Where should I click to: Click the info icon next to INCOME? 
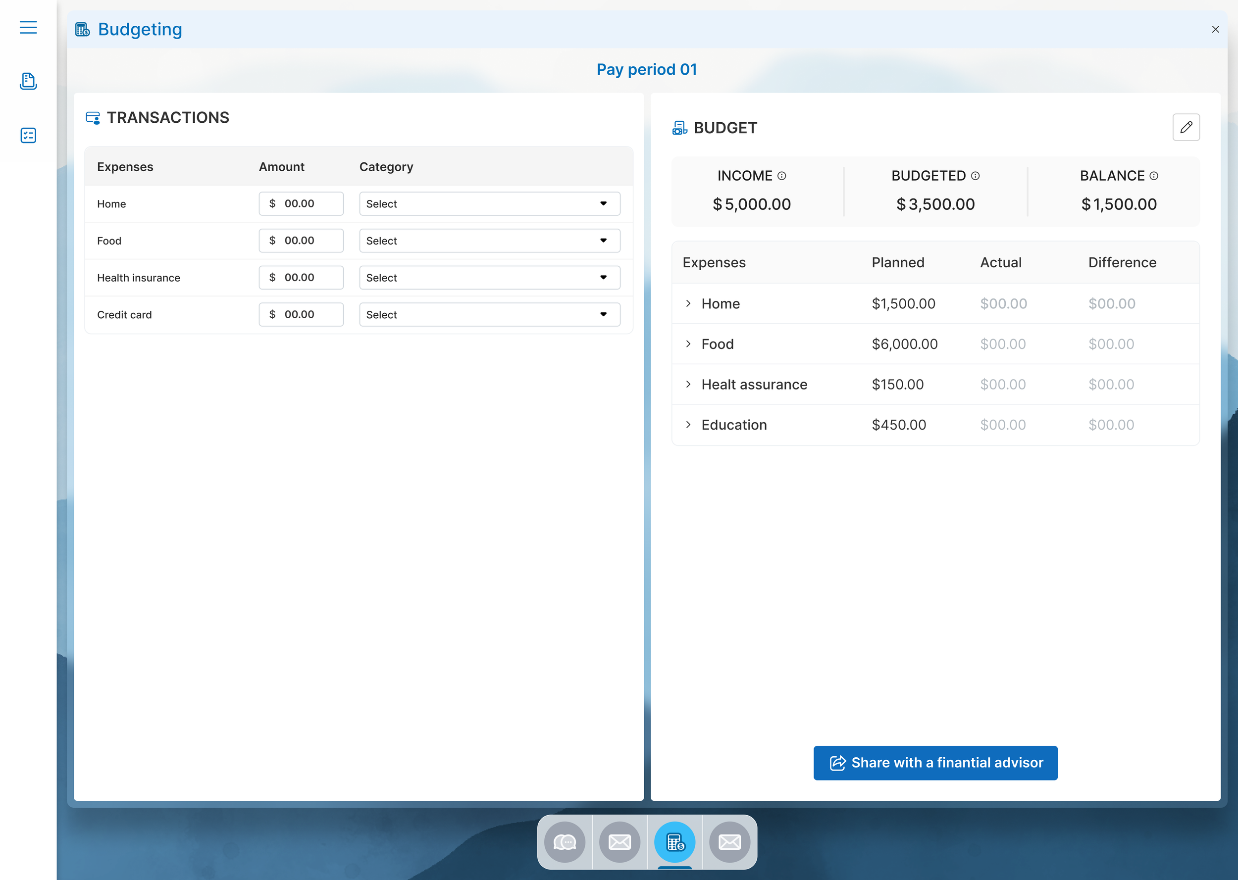[781, 176]
